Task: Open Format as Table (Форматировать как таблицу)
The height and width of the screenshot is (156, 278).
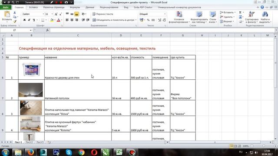Action: point(199,17)
